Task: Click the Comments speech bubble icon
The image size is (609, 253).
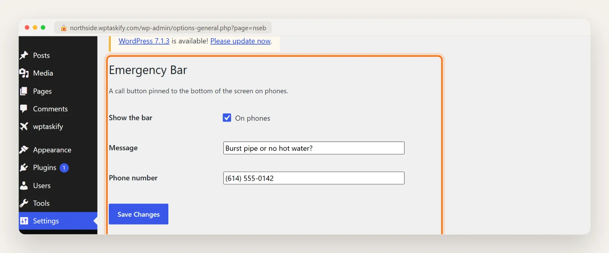Action: [x=24, y=109]
